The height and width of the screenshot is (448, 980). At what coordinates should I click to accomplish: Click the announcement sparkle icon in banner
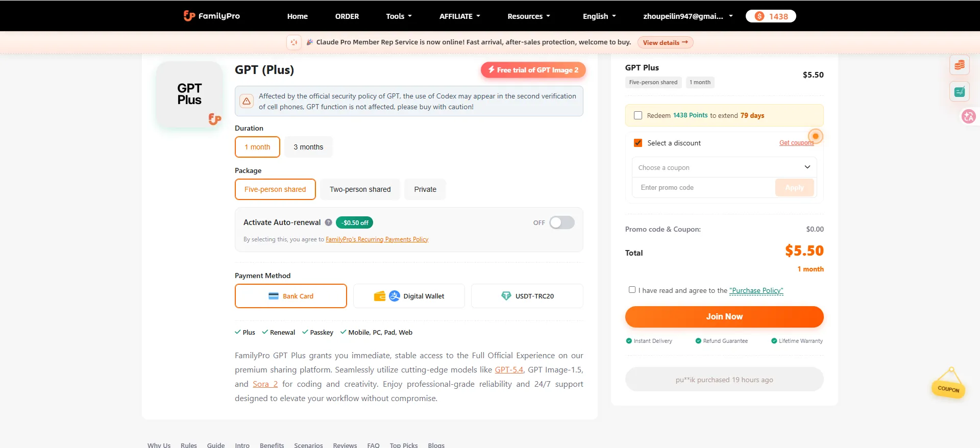tap(293, 42)
